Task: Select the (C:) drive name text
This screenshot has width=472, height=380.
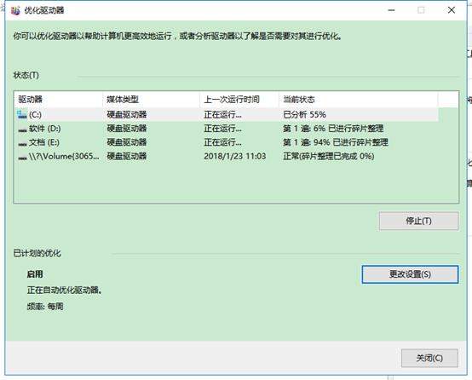Action: pyautogui.click(x=35, y=115)
